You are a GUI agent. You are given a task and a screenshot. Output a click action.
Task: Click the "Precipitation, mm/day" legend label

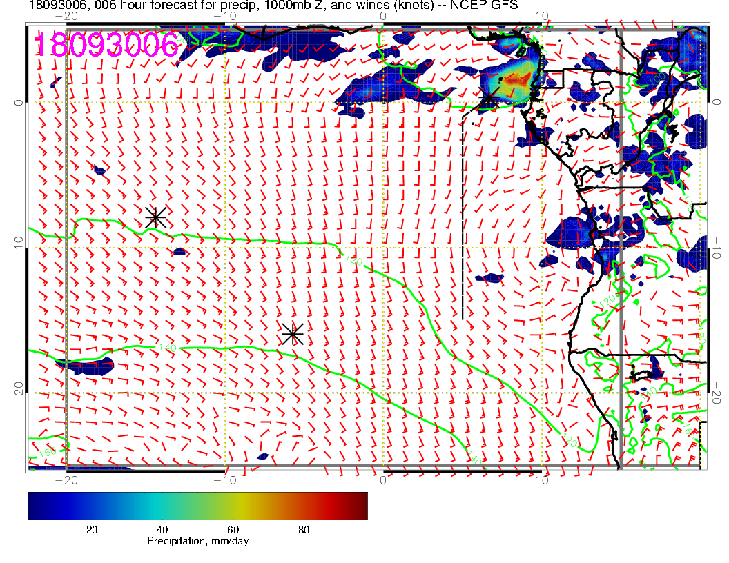click(197, 542)
